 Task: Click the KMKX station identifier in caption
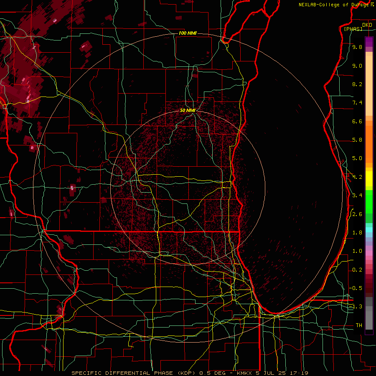coord(244,373)
